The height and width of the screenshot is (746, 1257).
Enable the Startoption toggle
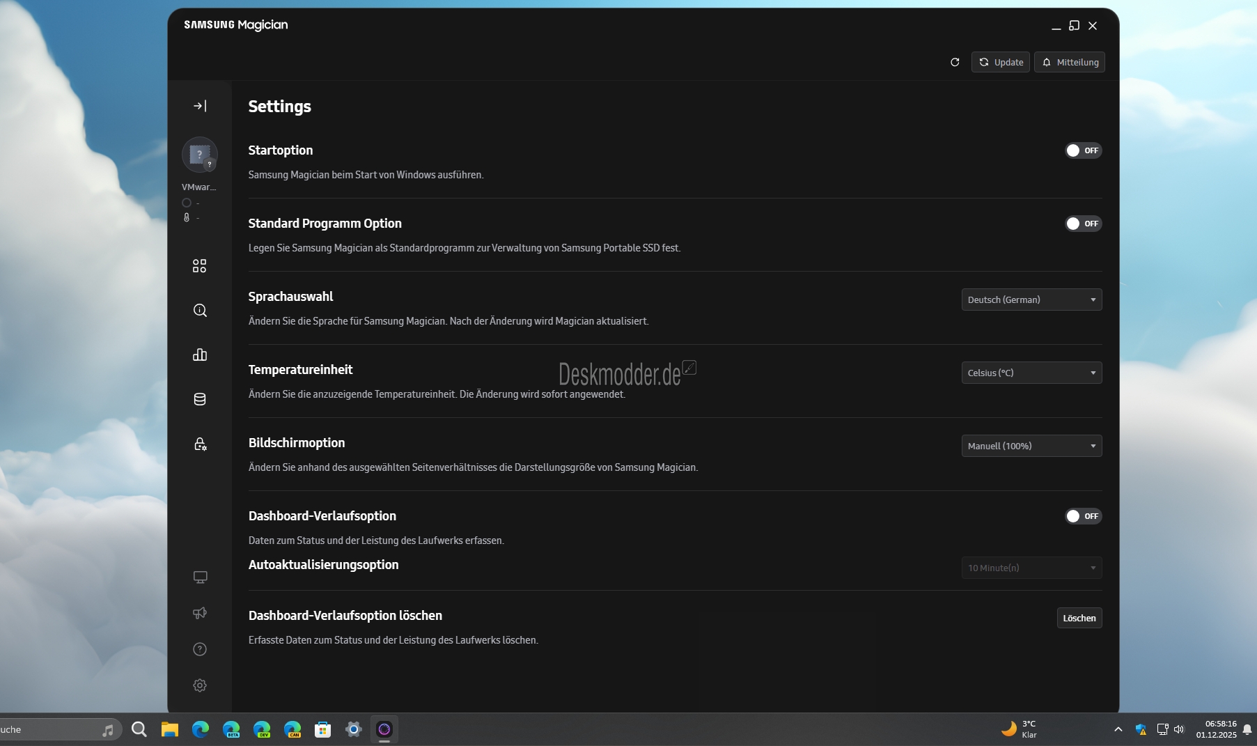1082,150
